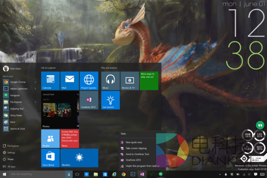Click the touch keyboard tray icon
This screenshot has height=178, width=267.
262,175
